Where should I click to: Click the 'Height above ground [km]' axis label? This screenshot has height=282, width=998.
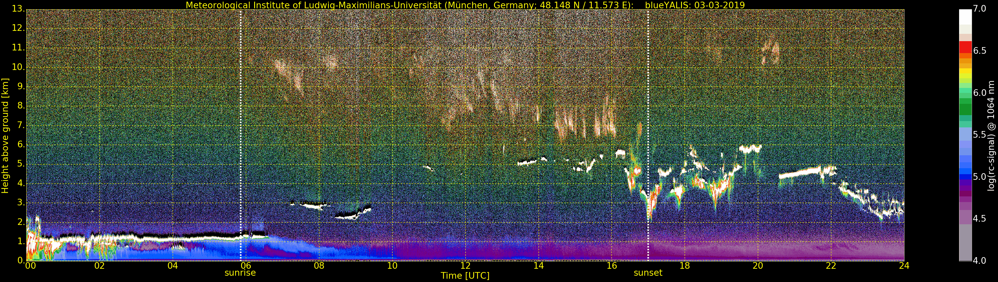coord(5,136)
